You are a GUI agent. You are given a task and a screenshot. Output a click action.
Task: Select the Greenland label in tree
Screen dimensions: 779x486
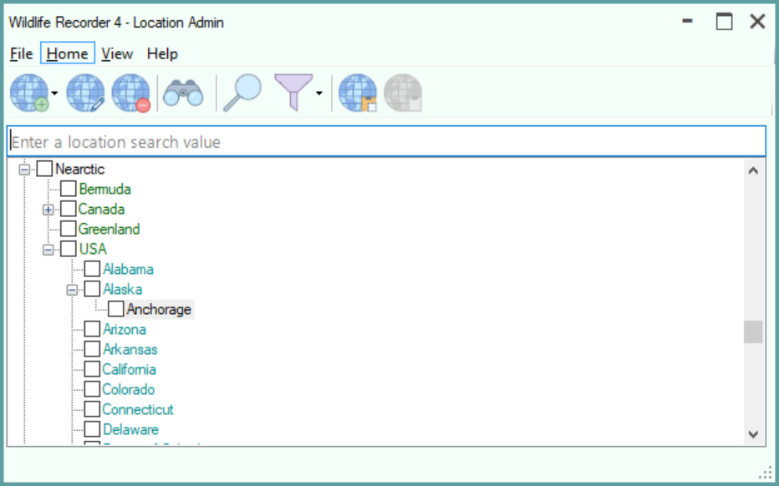pos(109,229)
